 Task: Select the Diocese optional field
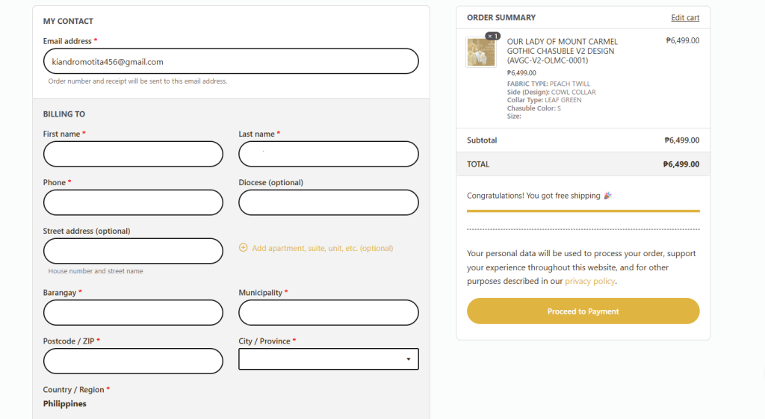point(329,202)
